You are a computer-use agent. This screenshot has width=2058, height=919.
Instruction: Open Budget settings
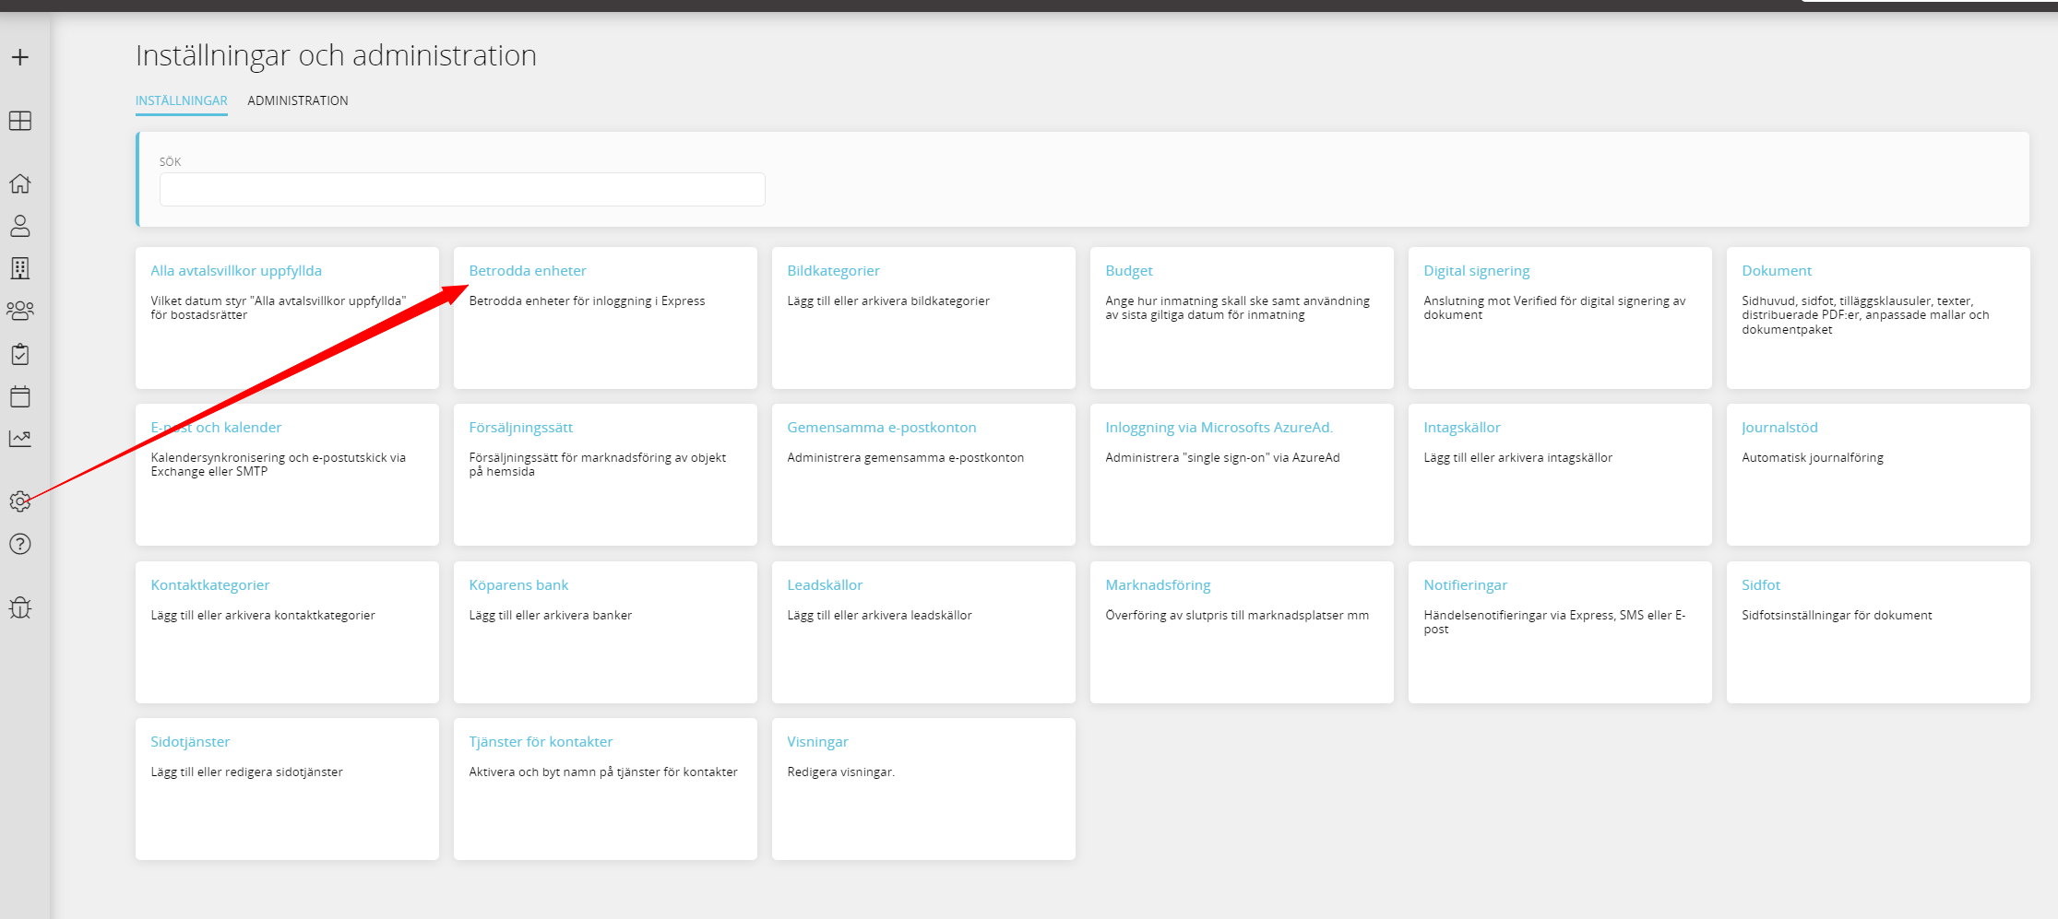click(1129, 271)
